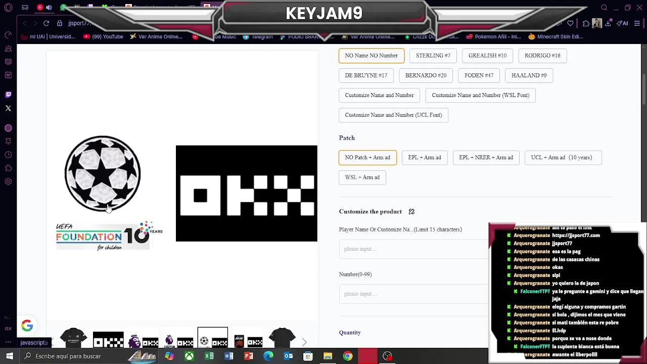Open the History clock icon in sidebar
647x364 pixels.
click(x=8, y=155)
